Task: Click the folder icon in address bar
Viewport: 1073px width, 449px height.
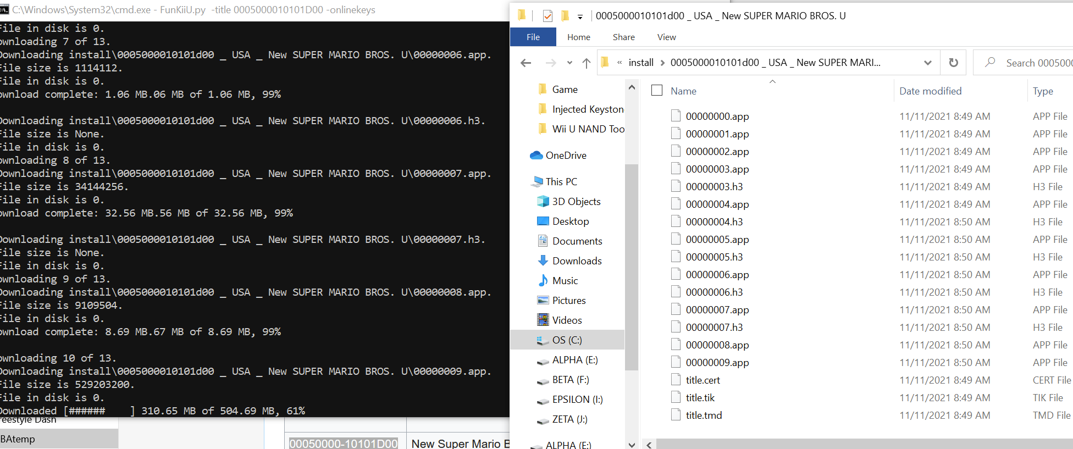Action: tap(605, 62)
